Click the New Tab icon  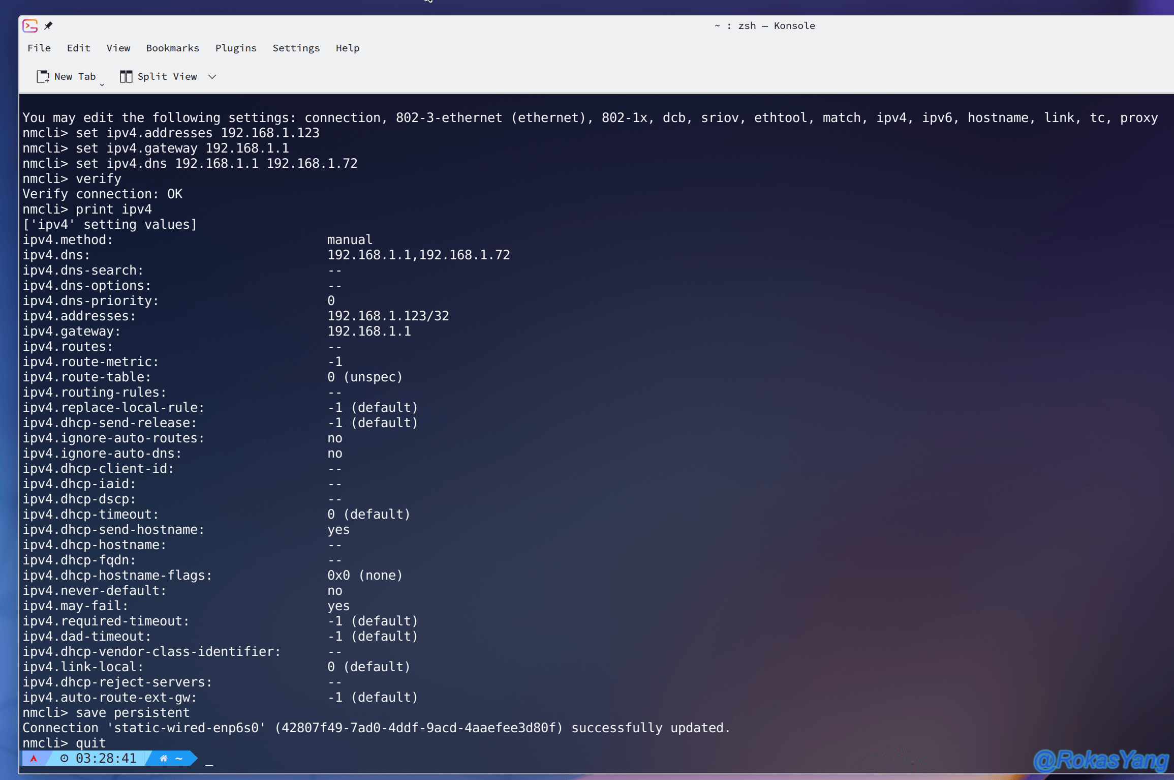[x=43, y=76]
